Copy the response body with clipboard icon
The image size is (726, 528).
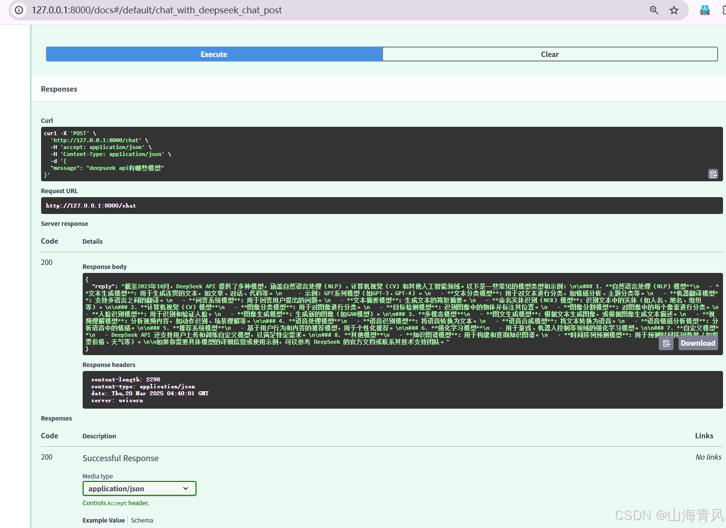(666, 343)
